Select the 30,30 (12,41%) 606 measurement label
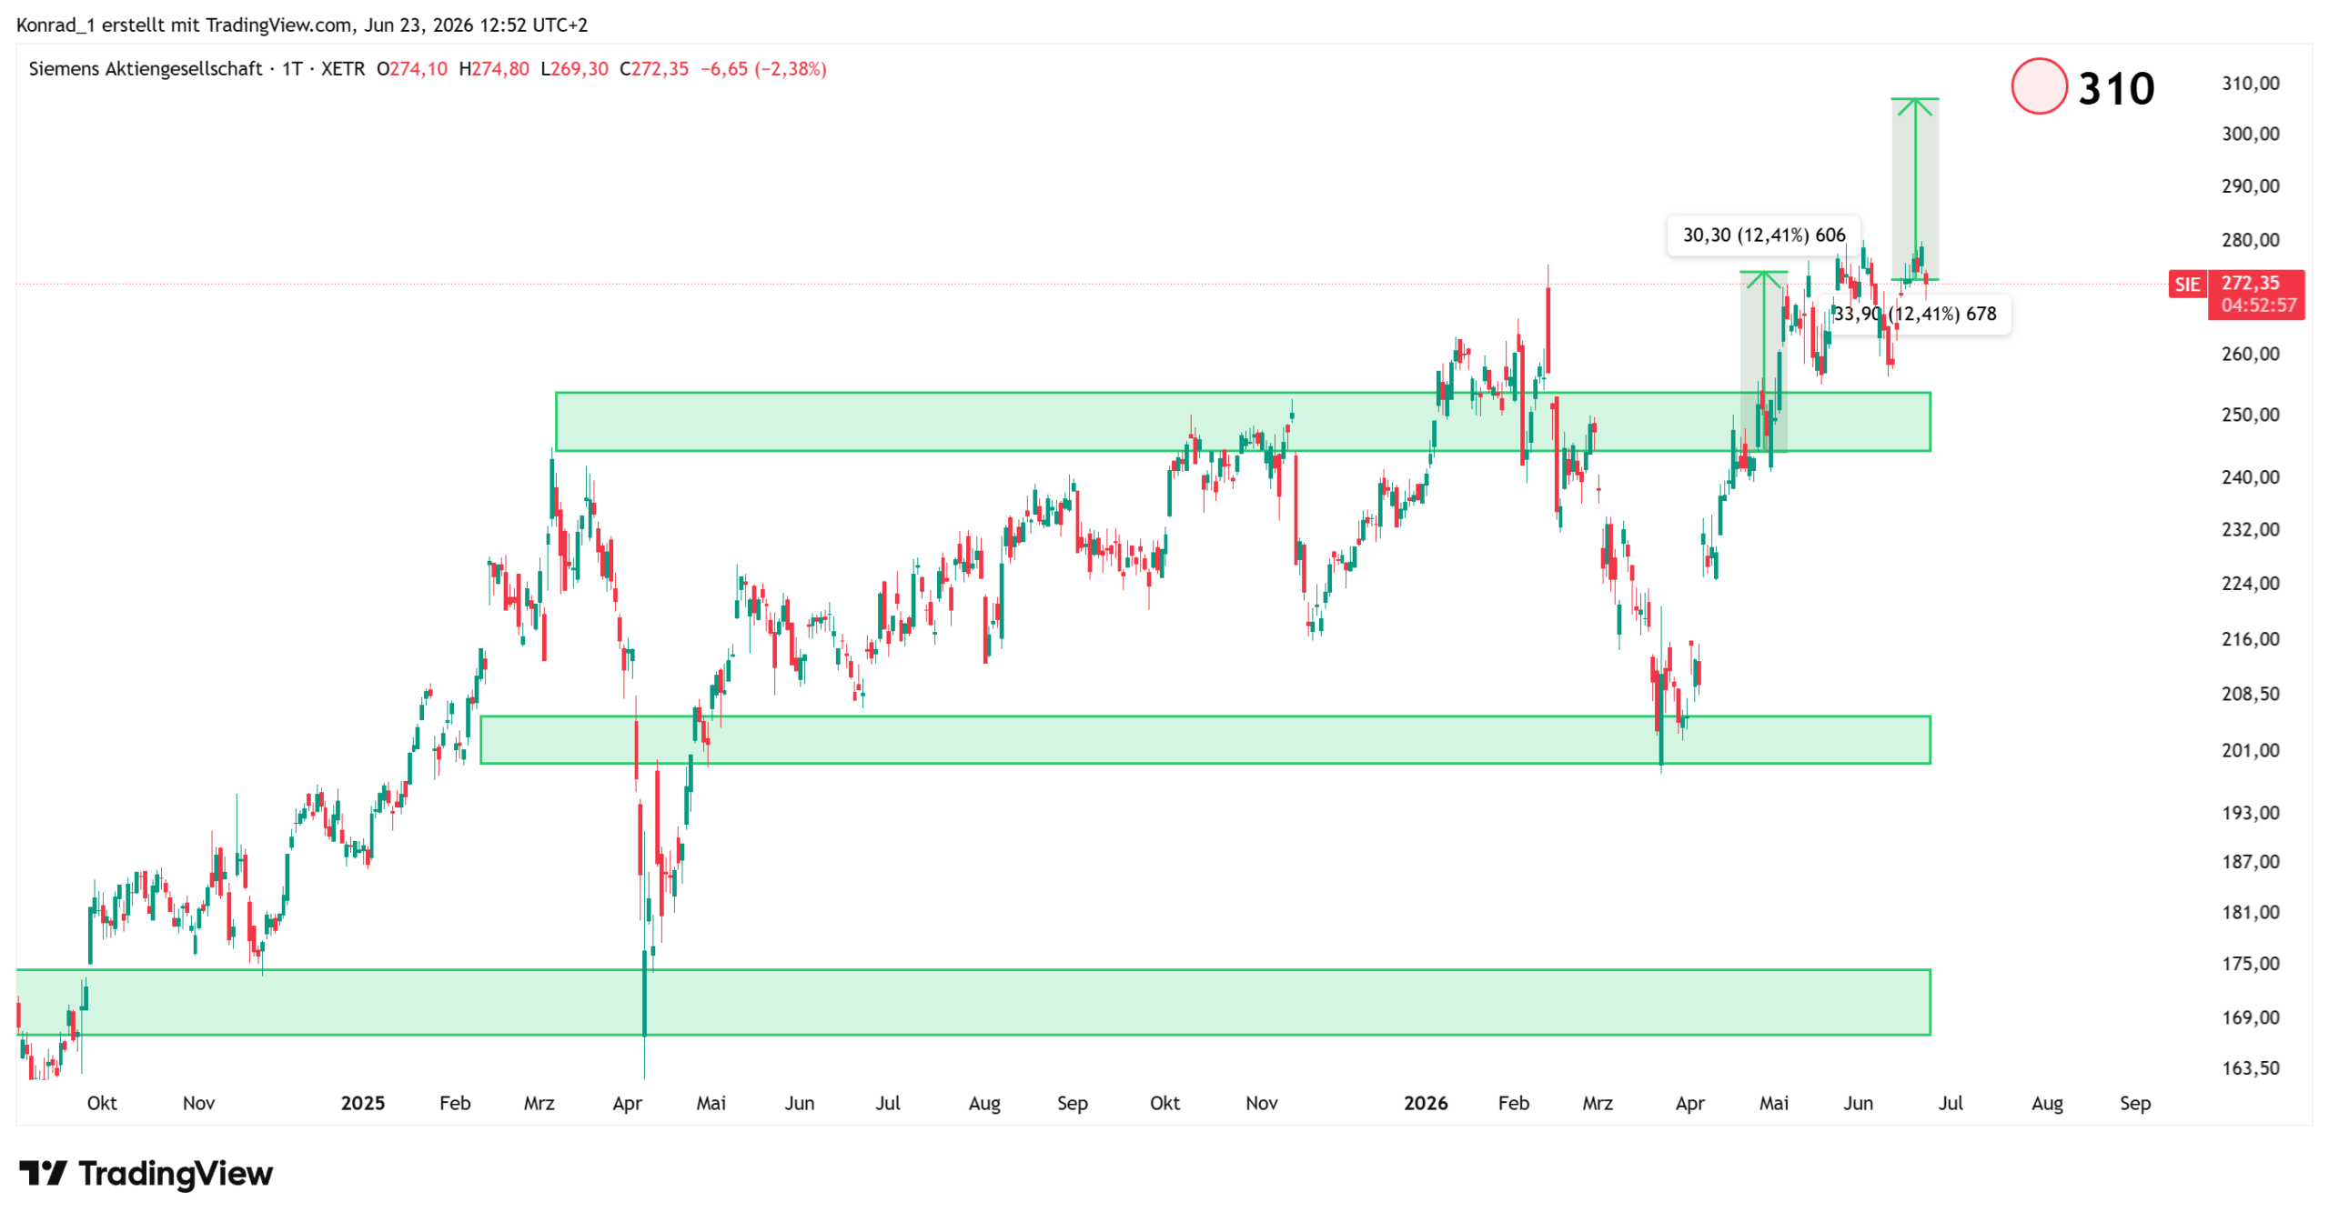 [x=1763, y=235]
